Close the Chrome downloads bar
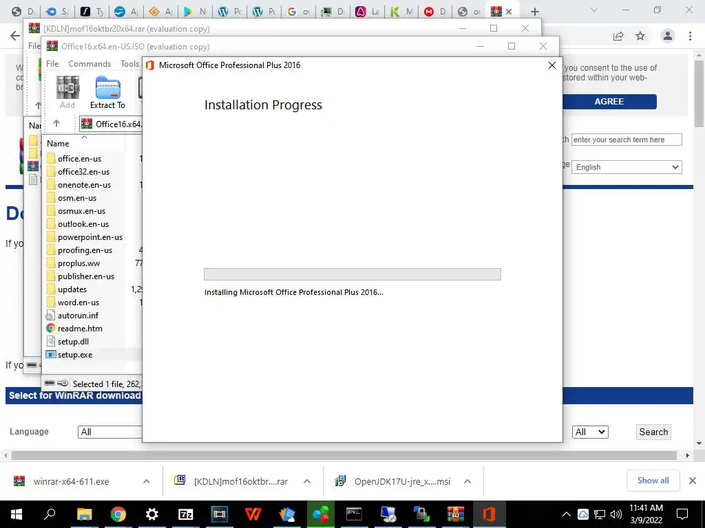The image size is (705, 528). [693, 481]
